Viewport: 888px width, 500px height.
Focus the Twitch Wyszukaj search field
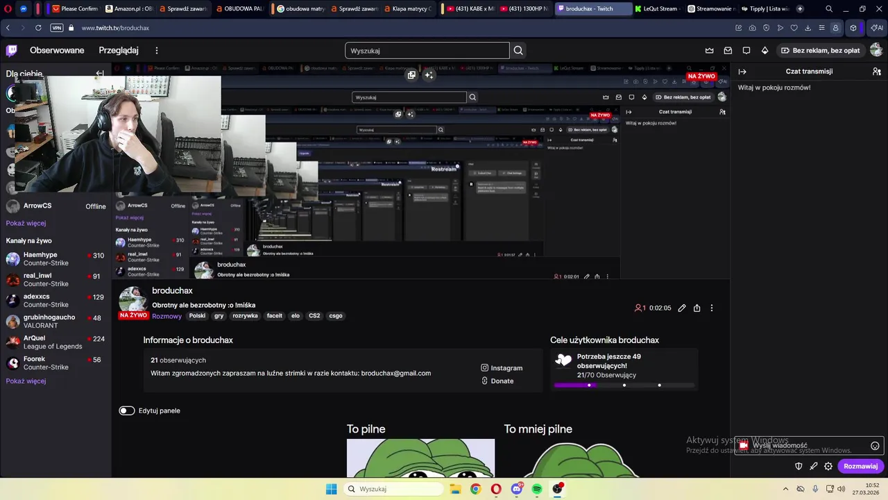tap(427, 51)
